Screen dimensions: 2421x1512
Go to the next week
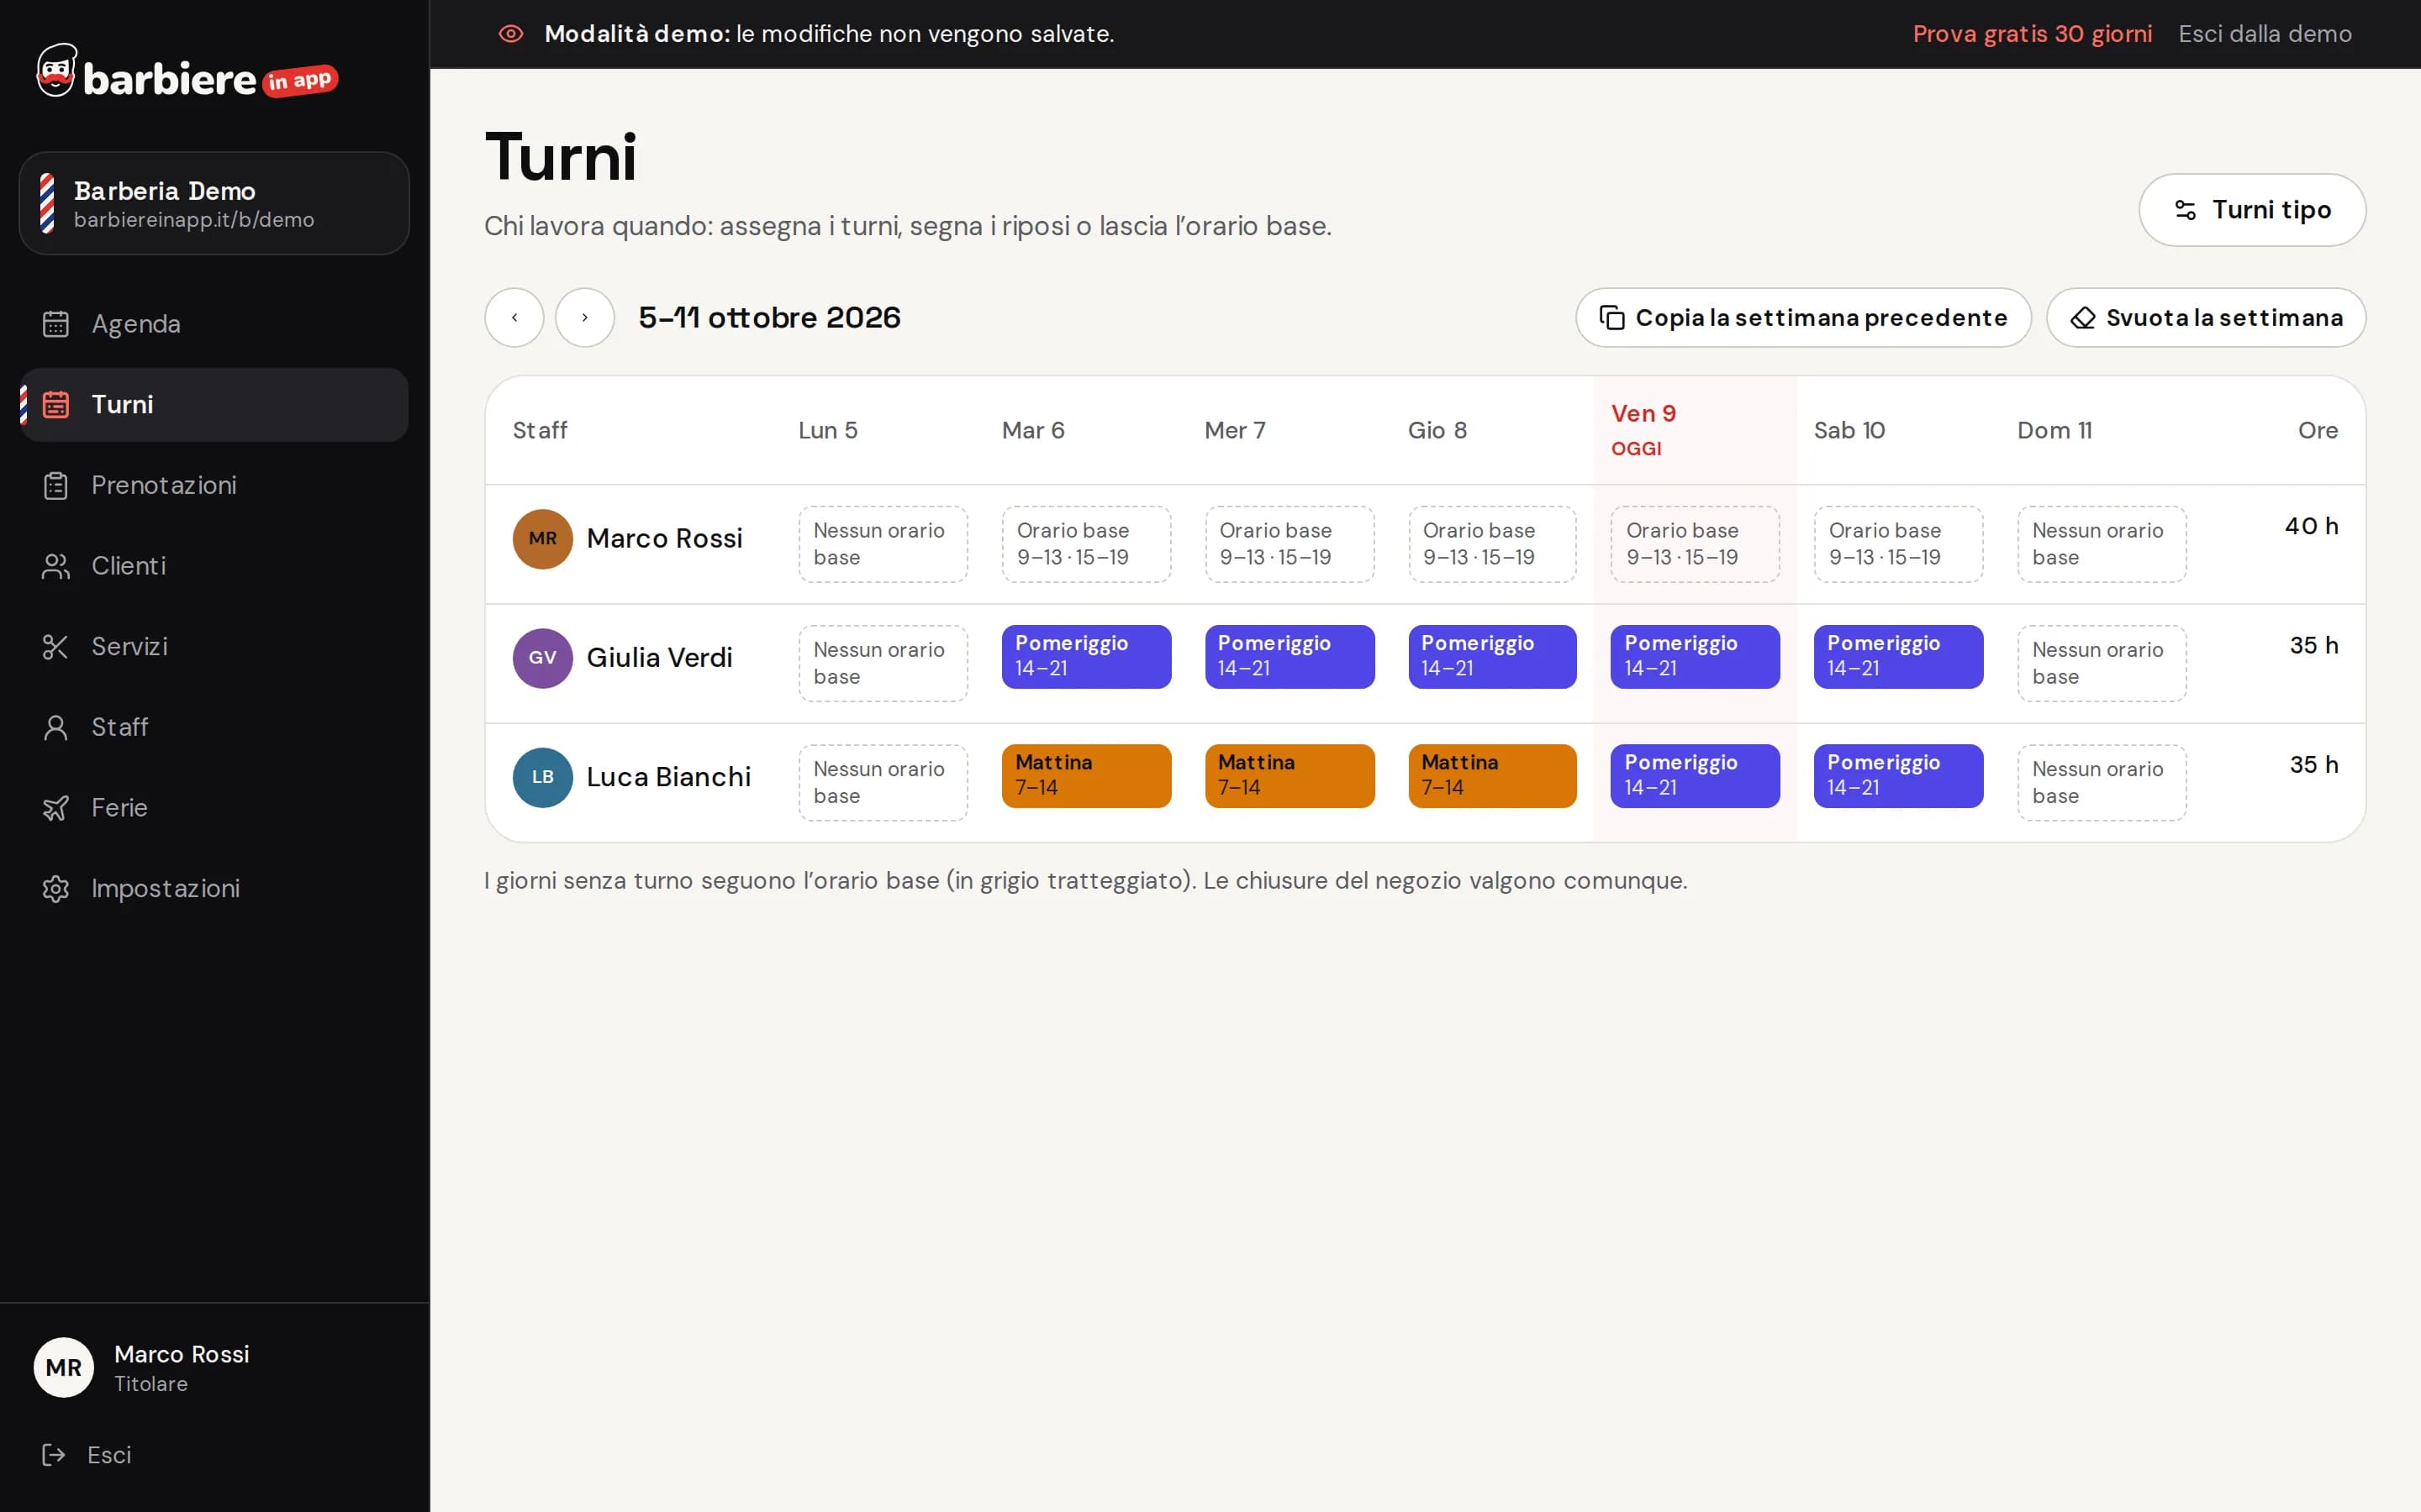tap(585, 318)
